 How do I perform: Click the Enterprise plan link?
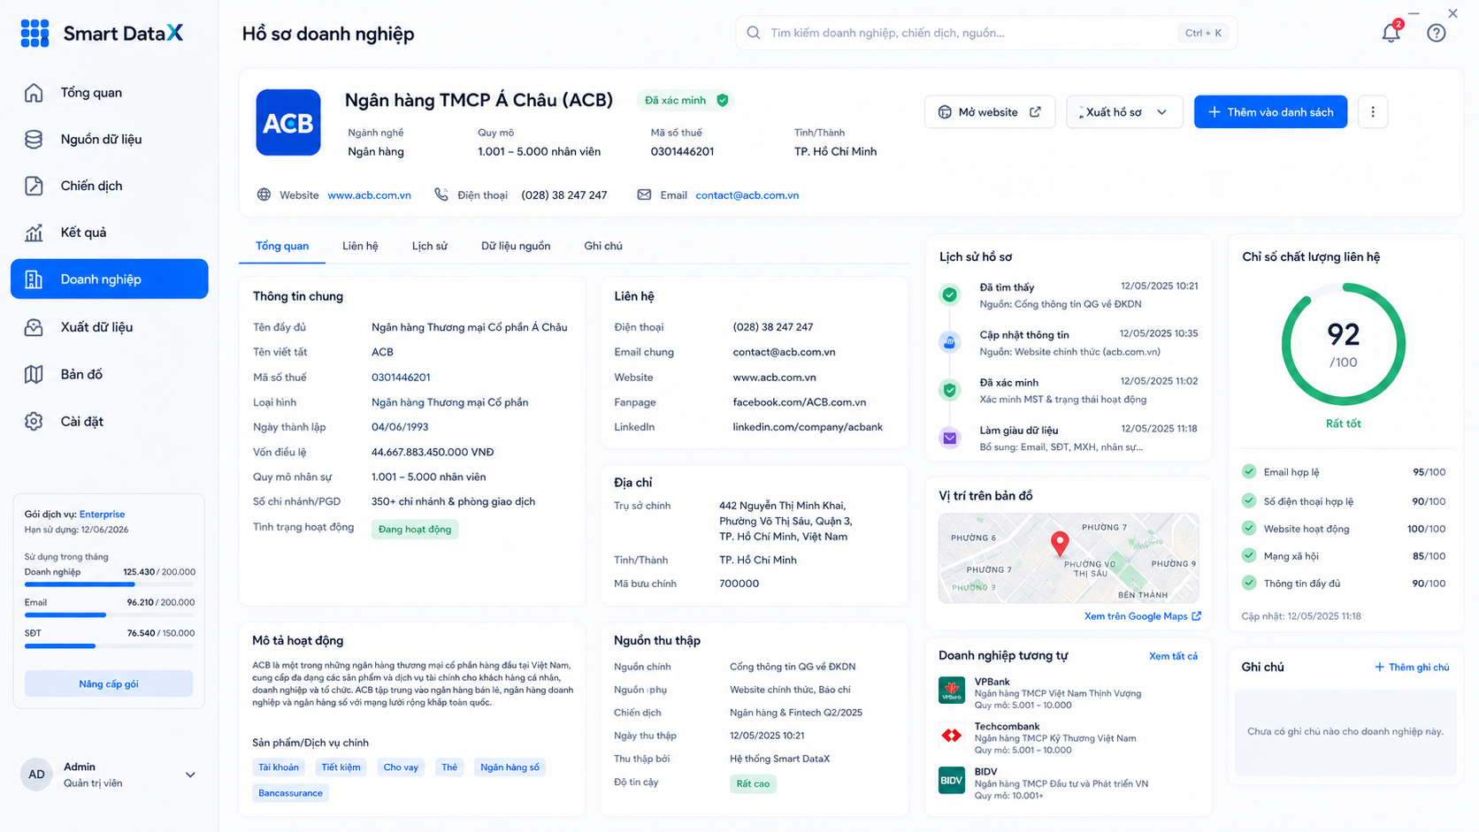coord(102,515)
